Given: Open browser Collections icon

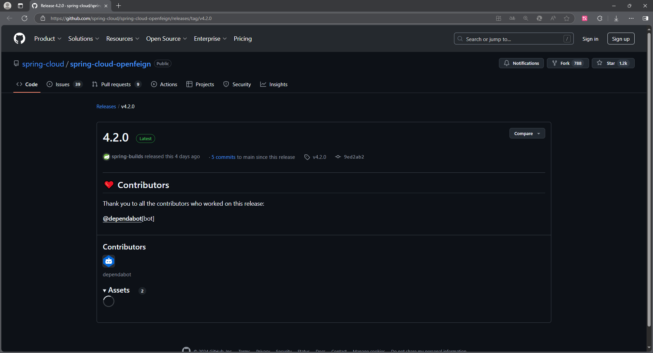Looking at the screenshot, I should coord(600,18).
